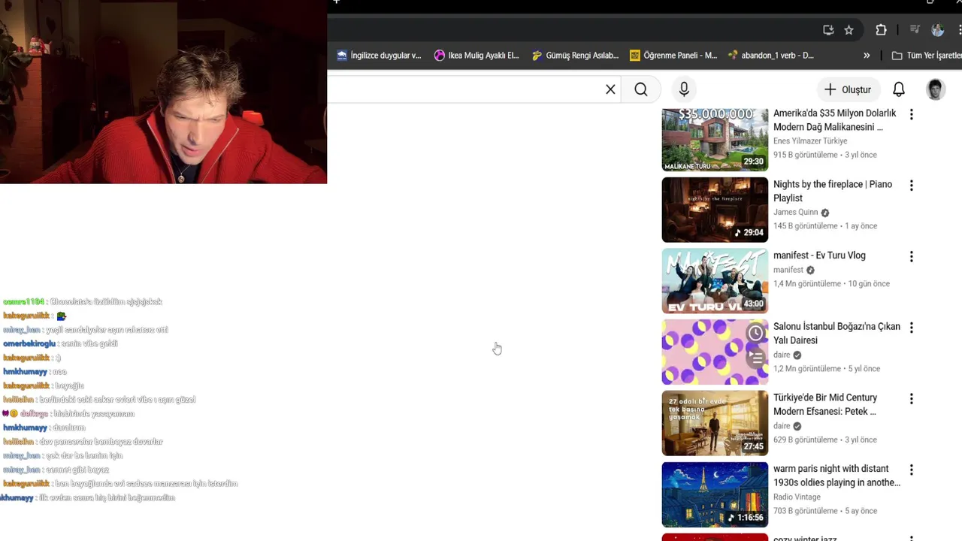This screenshot has width=962, height=541.
Task: Open the İngilizce duygular bookmark
Action: [x=379, y=56]
